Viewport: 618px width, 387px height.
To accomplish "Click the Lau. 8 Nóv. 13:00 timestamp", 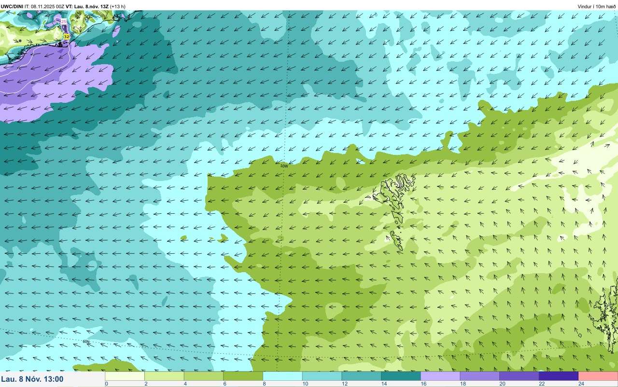I will tap(32, 379).
